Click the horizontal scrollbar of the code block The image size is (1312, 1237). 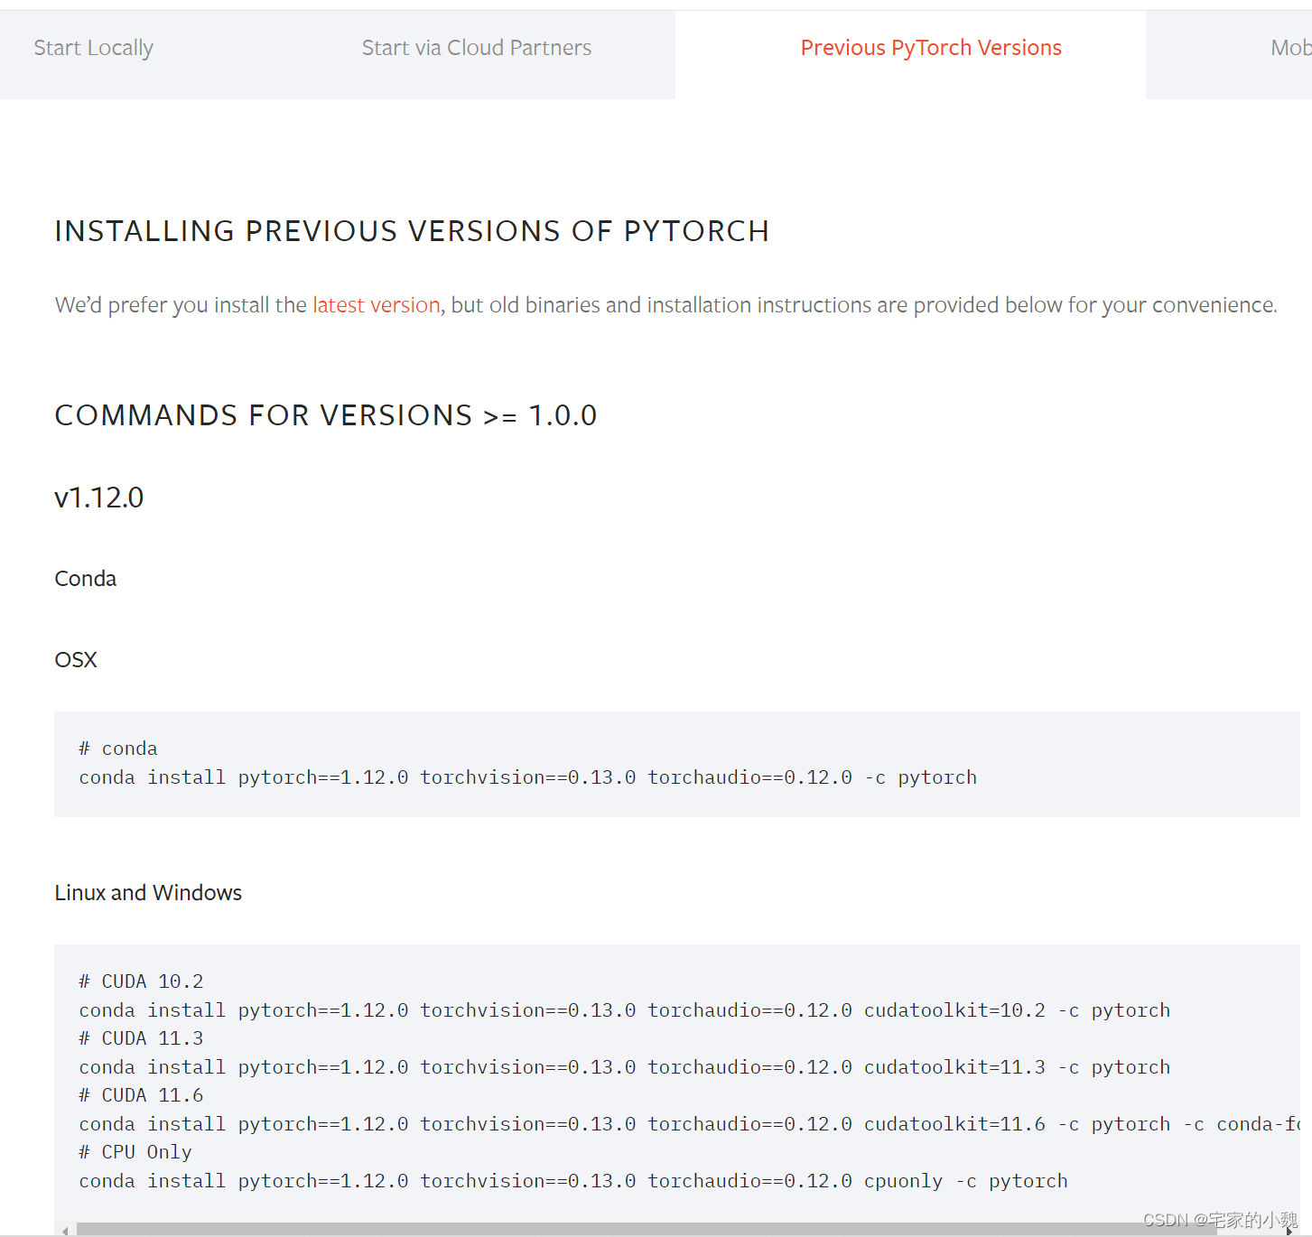[646, 1229]
